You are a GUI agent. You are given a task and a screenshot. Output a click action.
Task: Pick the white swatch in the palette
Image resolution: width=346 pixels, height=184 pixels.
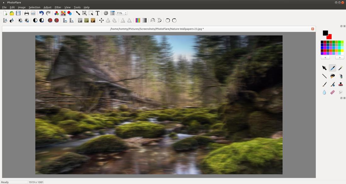pos(342,53)
